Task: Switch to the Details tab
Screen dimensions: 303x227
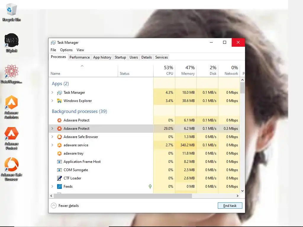Action: (146, 57)
